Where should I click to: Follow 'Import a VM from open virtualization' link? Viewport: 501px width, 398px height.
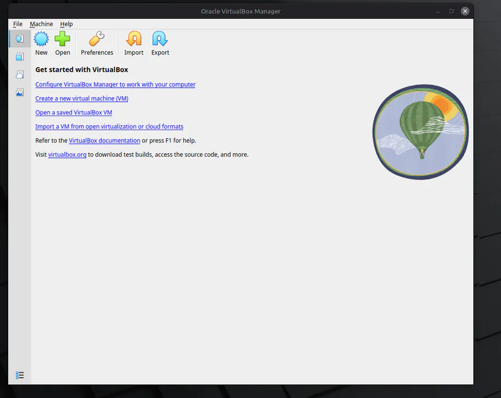coord(109,127)
